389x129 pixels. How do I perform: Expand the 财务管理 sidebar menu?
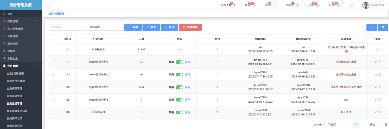pos(21,21)
